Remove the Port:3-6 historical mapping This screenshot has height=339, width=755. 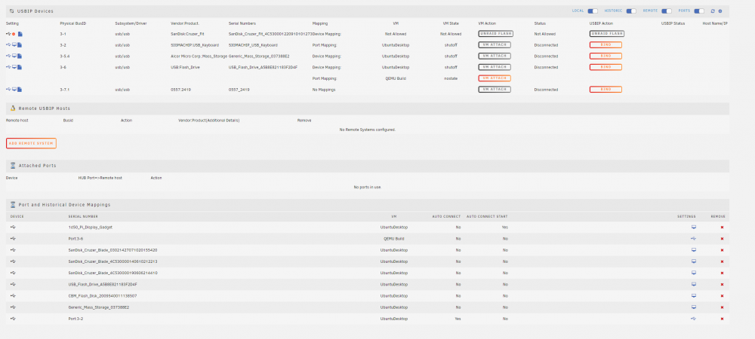(x=722, y=239)
